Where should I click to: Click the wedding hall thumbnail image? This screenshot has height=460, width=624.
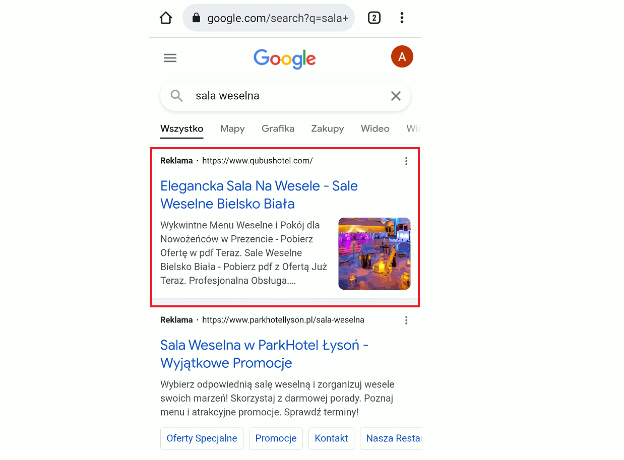coord(375,253)
